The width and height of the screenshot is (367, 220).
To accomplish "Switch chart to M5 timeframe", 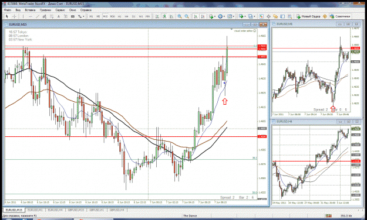I will pos(98,16).
